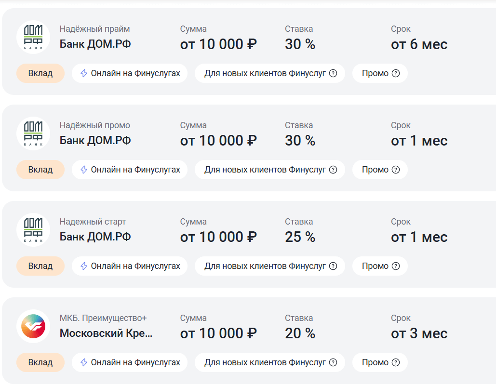Click the Ставка label on Надёжный прайм card

pyautogui.click(x=299, y=29)
